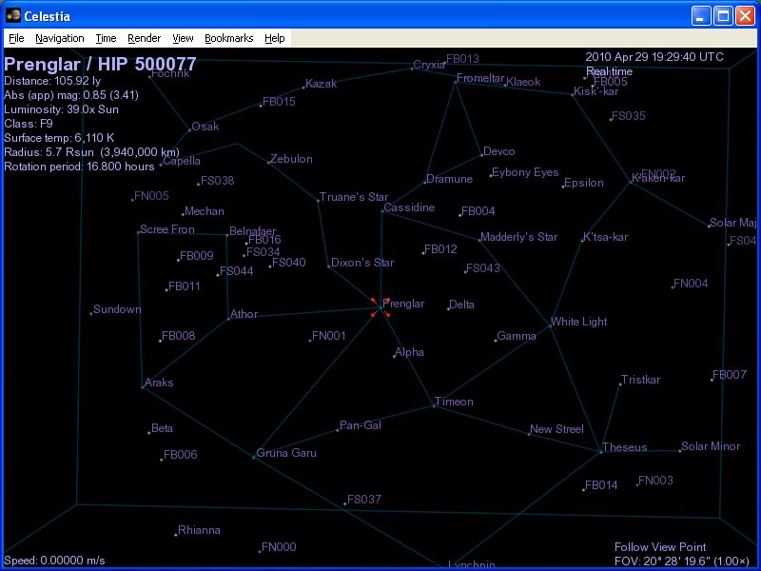Click the Belnafaer star label

[x=252, y=231]
